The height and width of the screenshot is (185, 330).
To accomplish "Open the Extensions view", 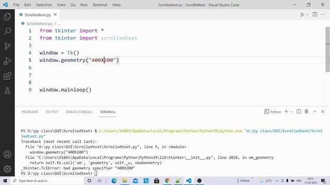I will (x=7, y=76).
